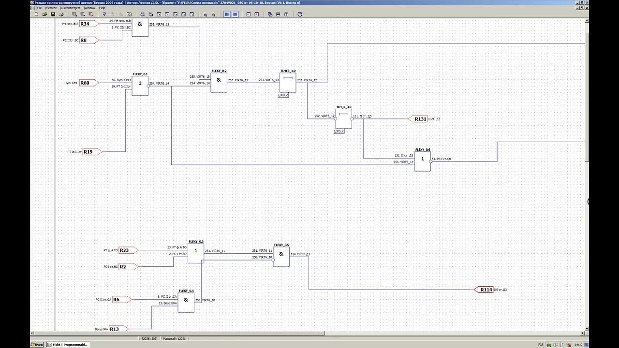Click the zoom in magnifier icon
The image size is (619, 348).
pos(205,14)
